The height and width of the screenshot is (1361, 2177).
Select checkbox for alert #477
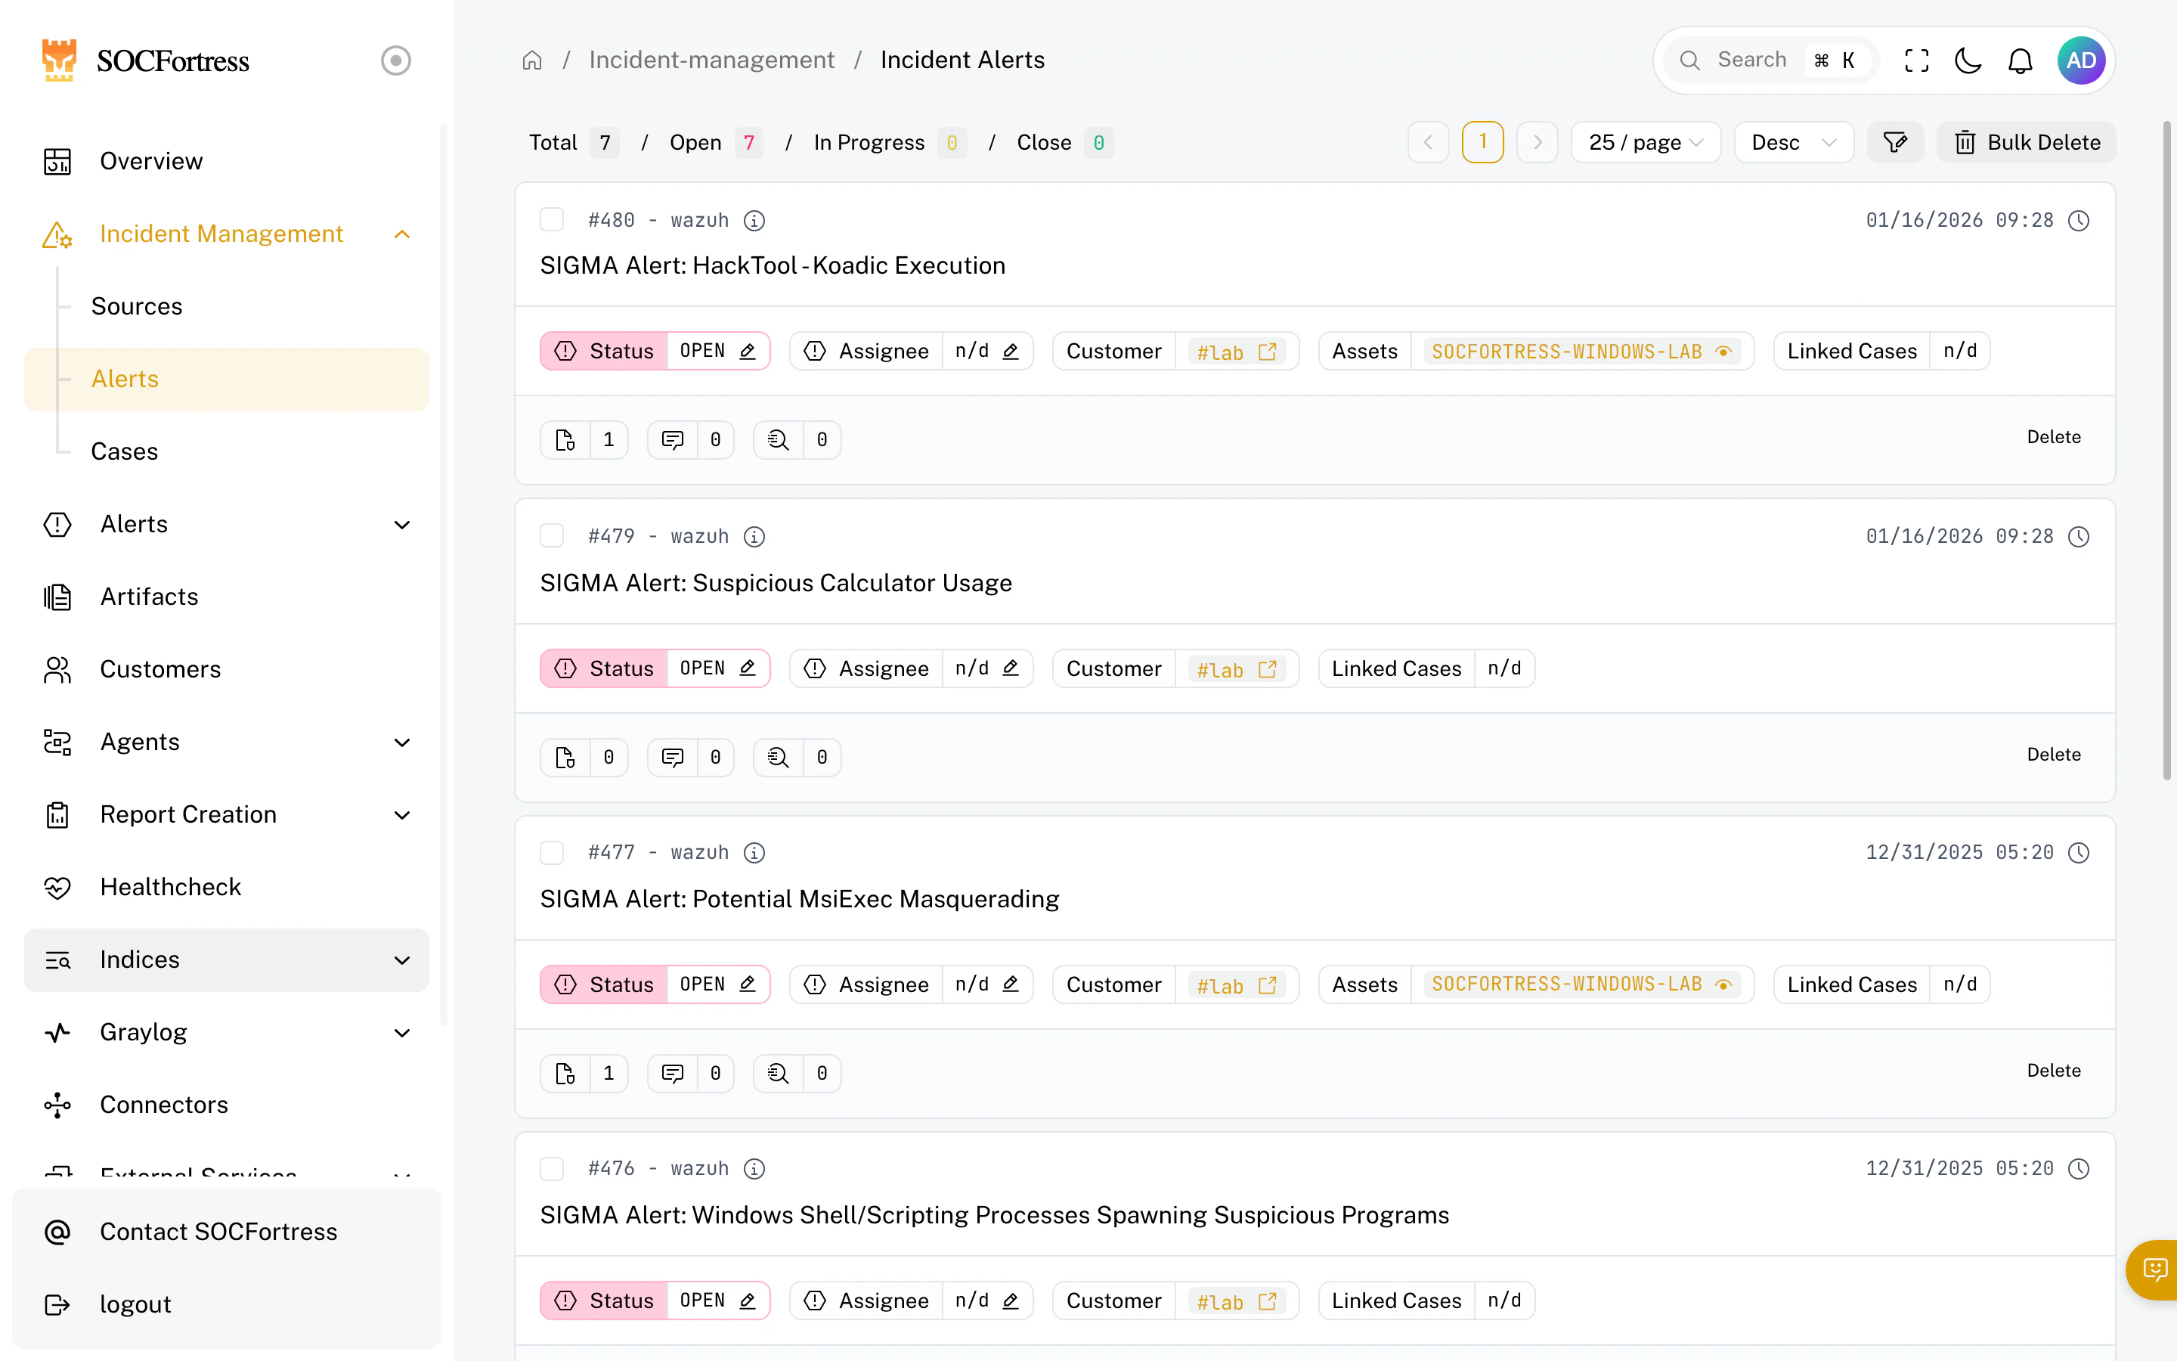[x=552, y=852]
